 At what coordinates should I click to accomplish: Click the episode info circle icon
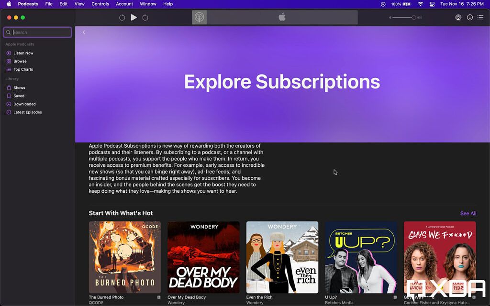click(x=469, y=17)
